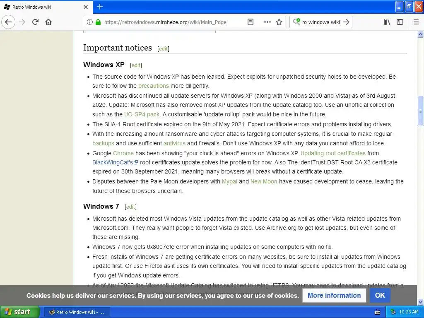Image resolution: width=424 pixels, height=318 pixels.
Task: Click scrollbar up arrow
Action: 421,34
